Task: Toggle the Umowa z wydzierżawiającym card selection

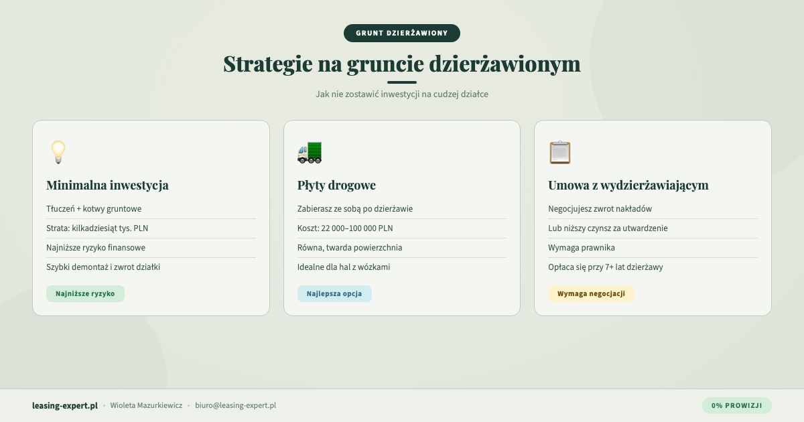Action: (x=653, y=217)
